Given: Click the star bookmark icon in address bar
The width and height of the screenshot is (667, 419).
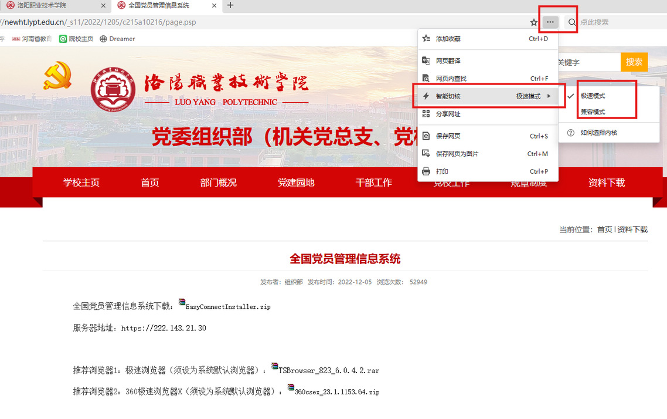Looking at the screenshot, I should click(533, 22).
